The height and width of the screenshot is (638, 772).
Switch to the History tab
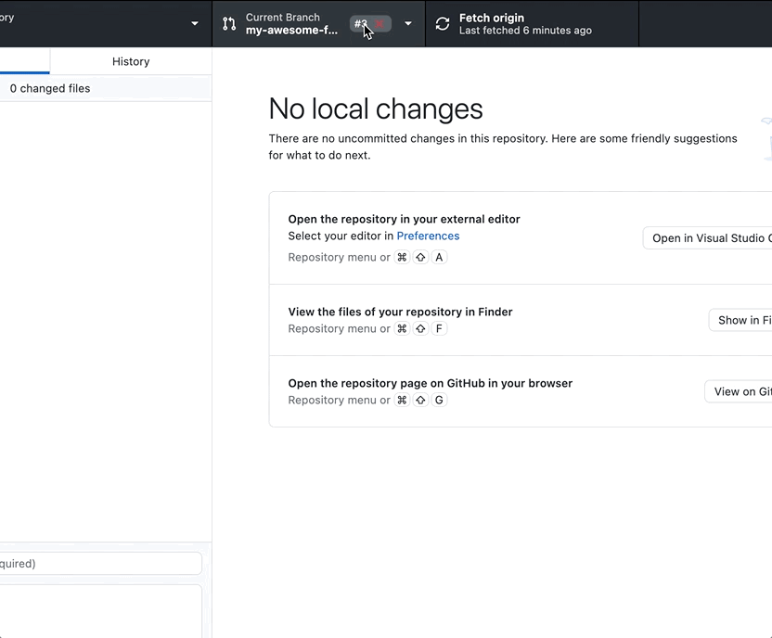tap(131, 61)
